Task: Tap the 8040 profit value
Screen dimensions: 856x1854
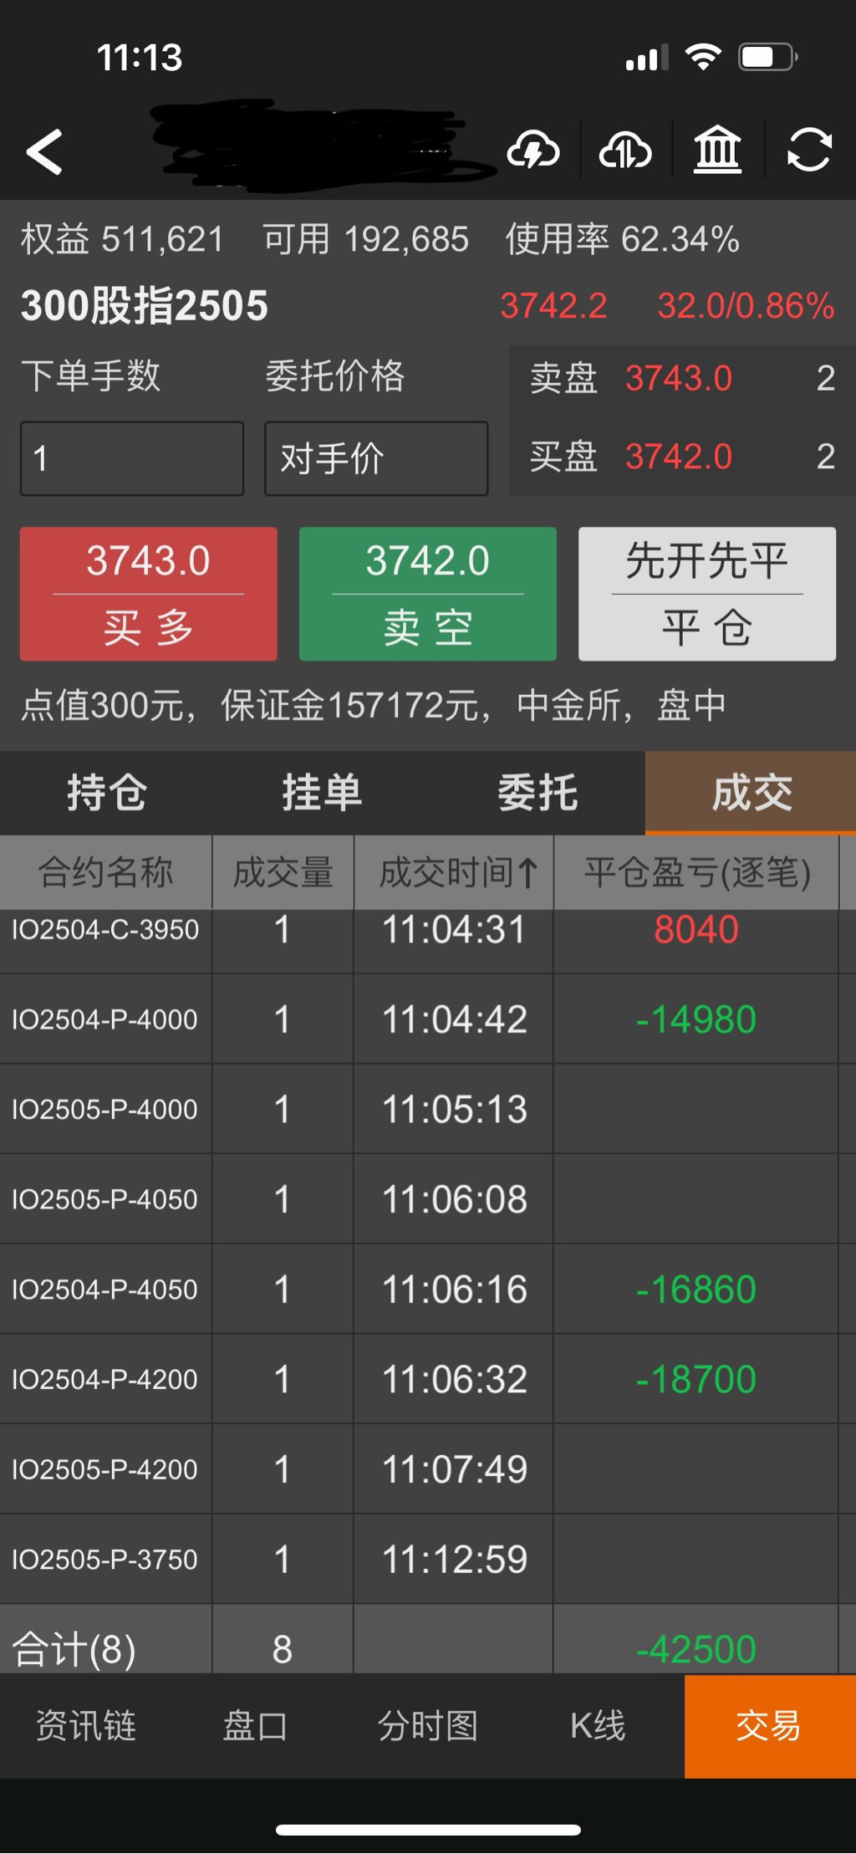Action: click(x=695, y=929)
